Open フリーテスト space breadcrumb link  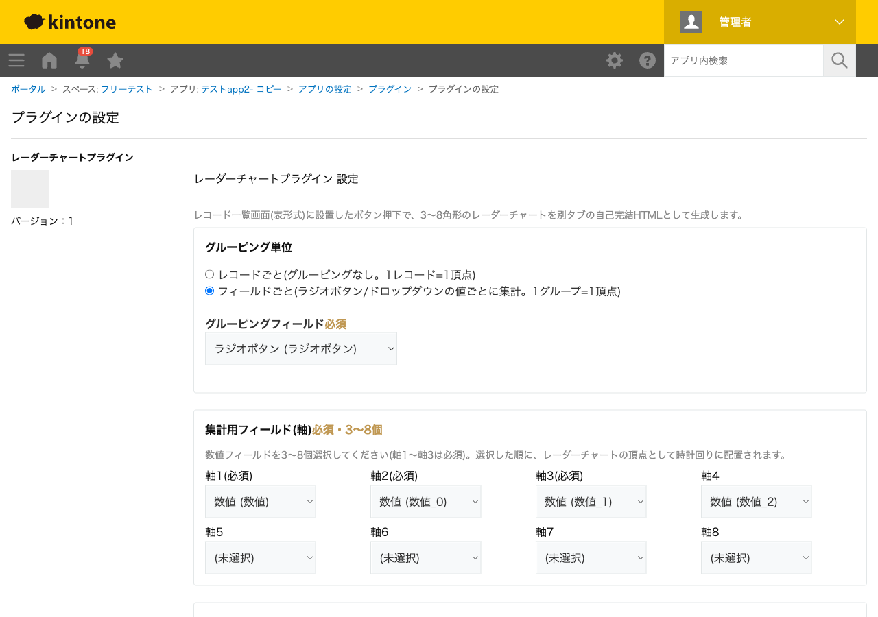pos(127,89)
